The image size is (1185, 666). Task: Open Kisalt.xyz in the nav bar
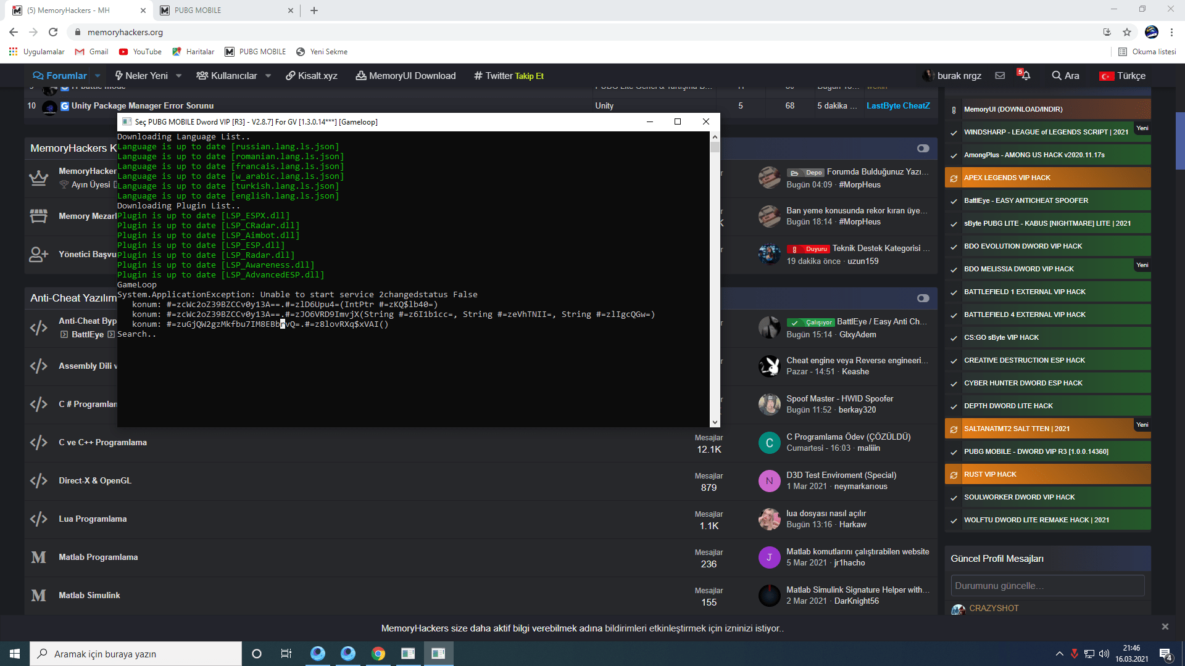coord(312,76)
